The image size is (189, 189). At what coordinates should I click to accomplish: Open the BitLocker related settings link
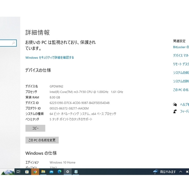click(181, 47)
